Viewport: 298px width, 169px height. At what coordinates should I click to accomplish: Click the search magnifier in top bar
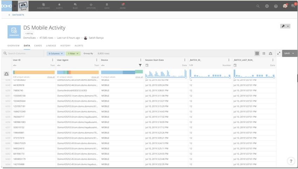coord(258,6)
